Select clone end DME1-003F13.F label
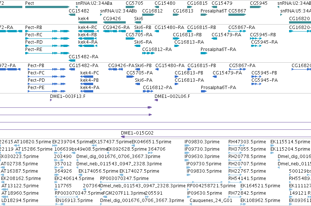This screenshot has height=206, width=311. pos(68,96)
